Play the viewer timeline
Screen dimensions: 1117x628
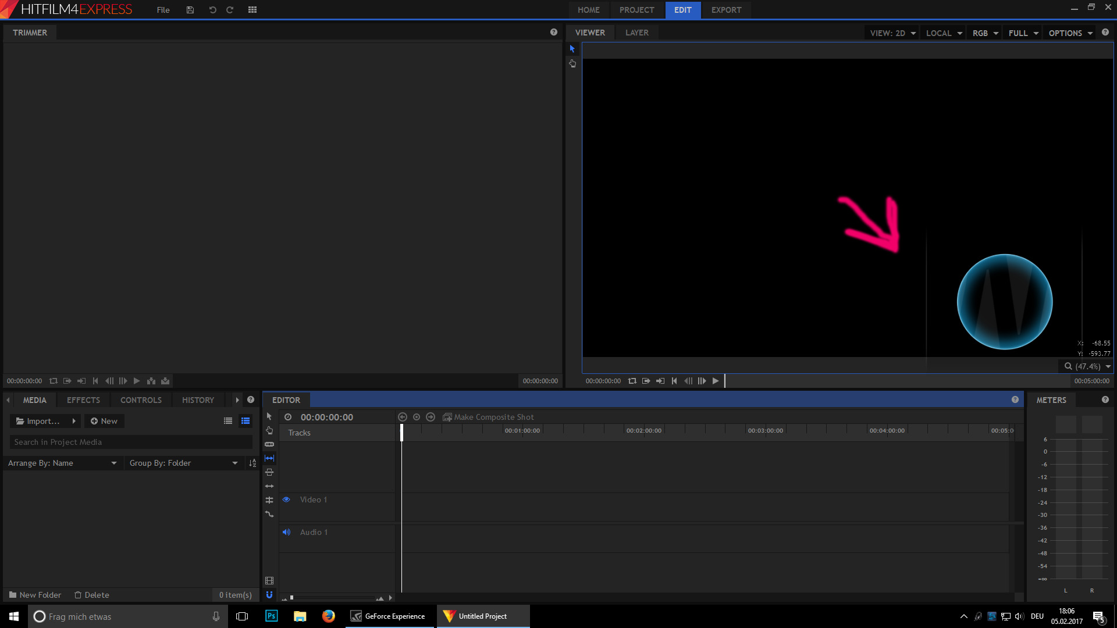[716, 381]
